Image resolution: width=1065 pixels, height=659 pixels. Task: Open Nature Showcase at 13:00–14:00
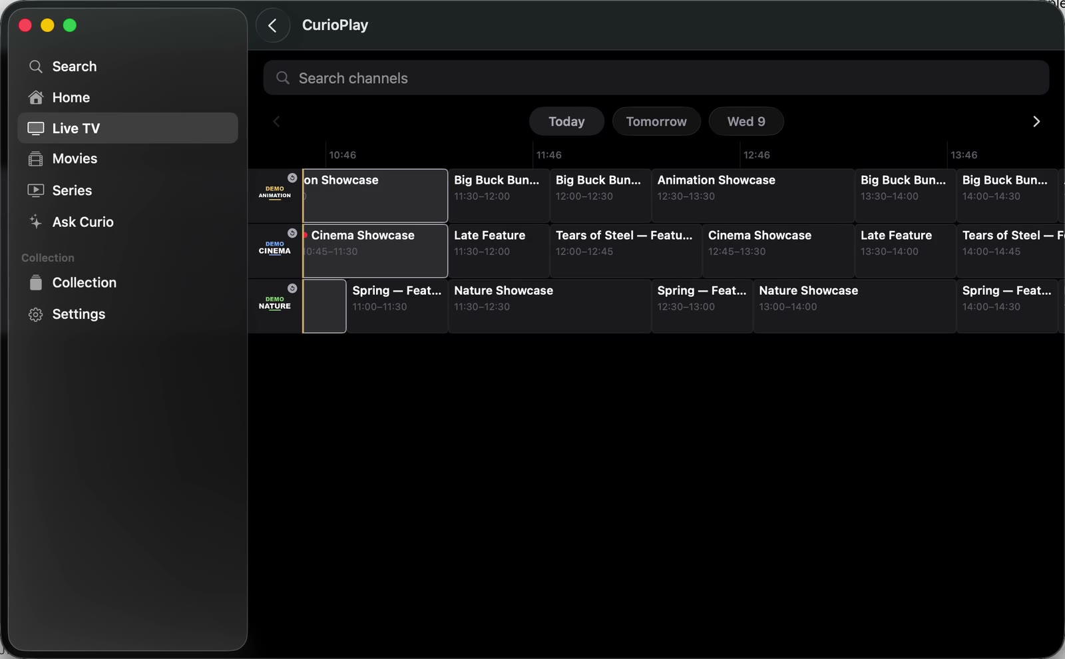[x=855, y=306]
